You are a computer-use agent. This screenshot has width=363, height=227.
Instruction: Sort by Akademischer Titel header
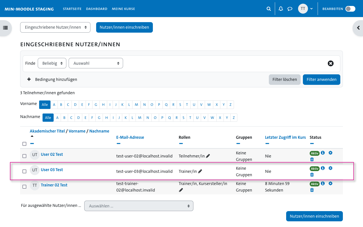(47, 131)
